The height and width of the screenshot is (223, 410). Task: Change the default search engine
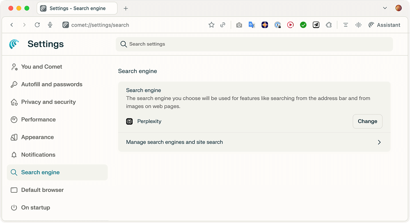click(x=367, y=121)
